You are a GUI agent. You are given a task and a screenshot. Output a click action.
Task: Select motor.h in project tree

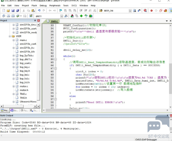[x=24, y=90]
